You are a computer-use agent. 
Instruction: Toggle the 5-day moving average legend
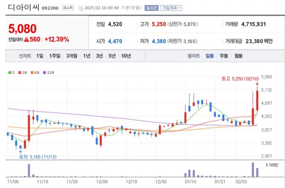click(x=11, y=73)
